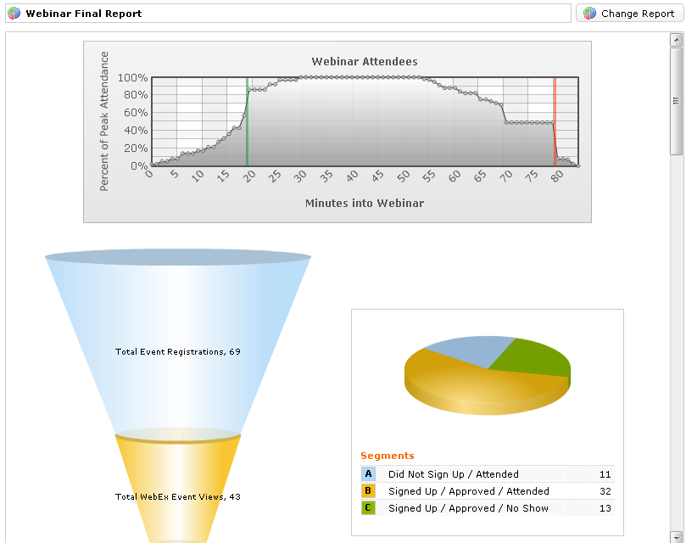Select the Did Not Sign Up / Attended row
This screenshot has width=686, height=543.
click(x=487, y=474)
